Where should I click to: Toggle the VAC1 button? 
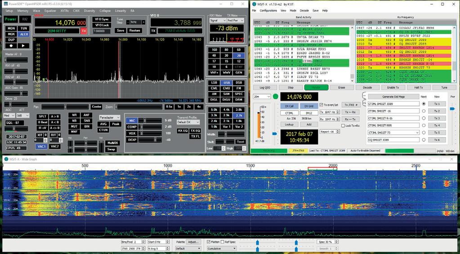41,147
